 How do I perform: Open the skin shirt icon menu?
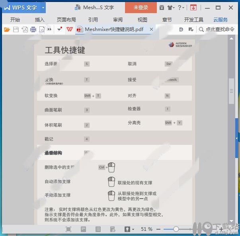click(171, 8)
